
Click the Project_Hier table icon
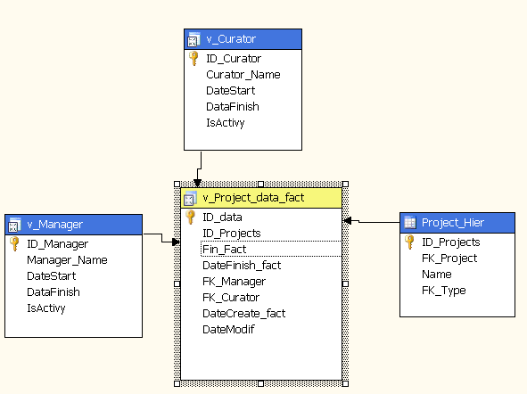coord(410,222)
